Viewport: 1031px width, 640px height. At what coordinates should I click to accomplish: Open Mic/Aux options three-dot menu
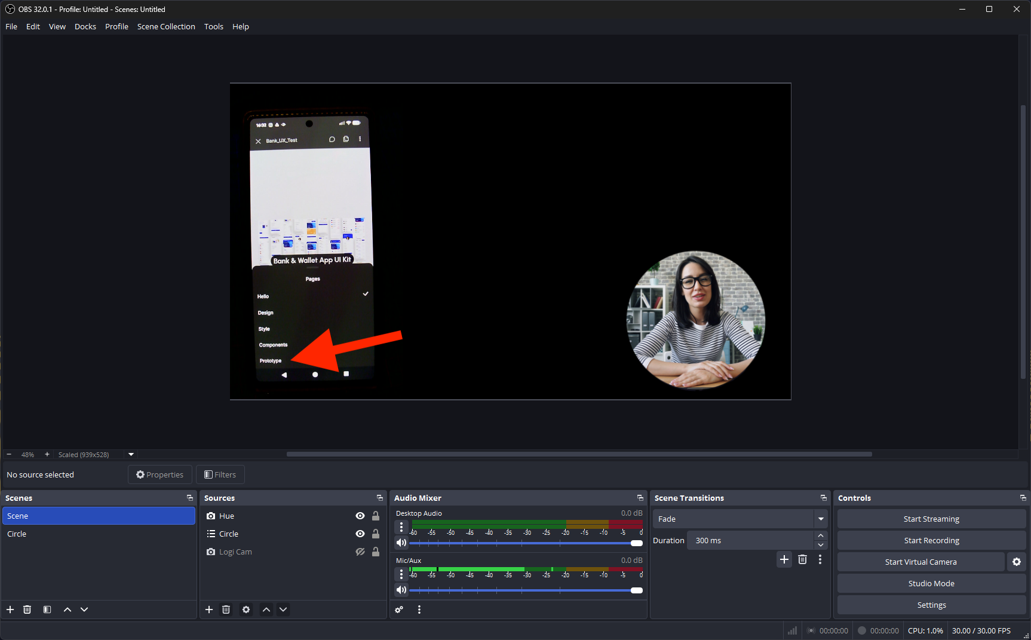[x=401, y=574]
